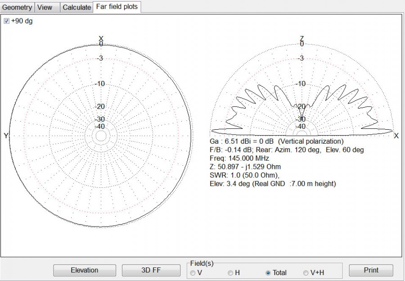Image resolution: width=405 pixels, height=281 pixels.
Task: Click the -3 dB ring label
Action: 100,58
